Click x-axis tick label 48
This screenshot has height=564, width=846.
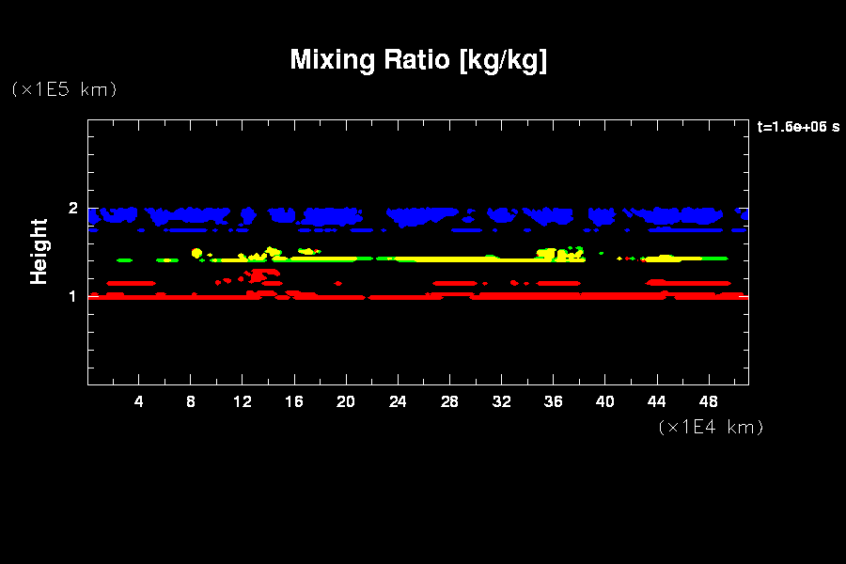pyautogui.click(x=708, y=401)
